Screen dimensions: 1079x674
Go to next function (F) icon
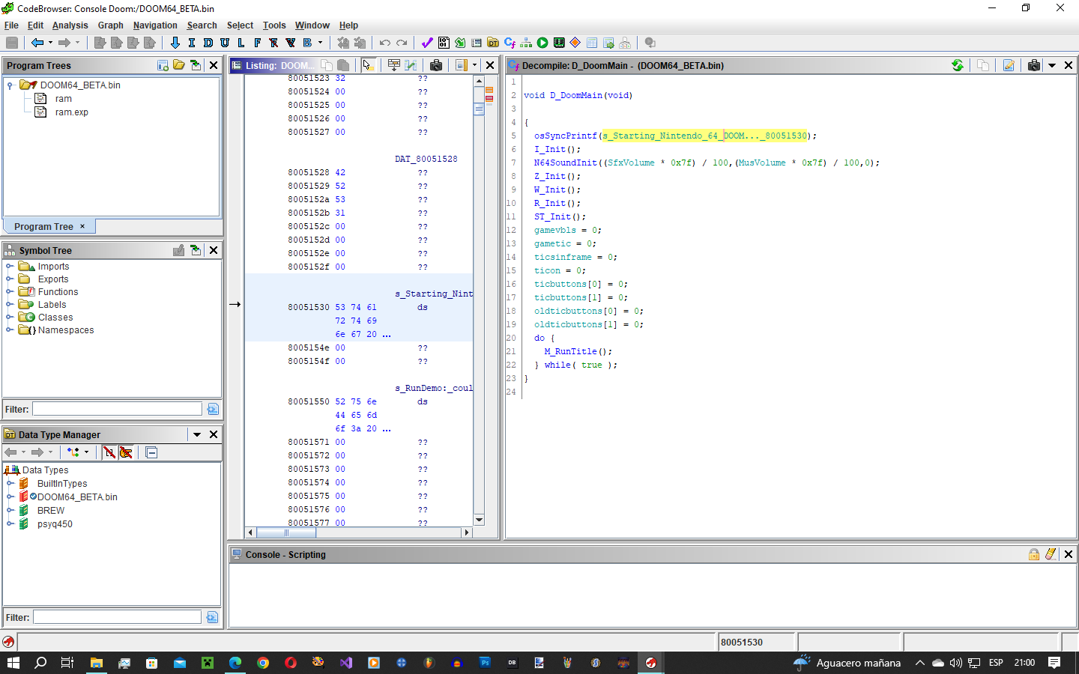click(x=258, y=43)
